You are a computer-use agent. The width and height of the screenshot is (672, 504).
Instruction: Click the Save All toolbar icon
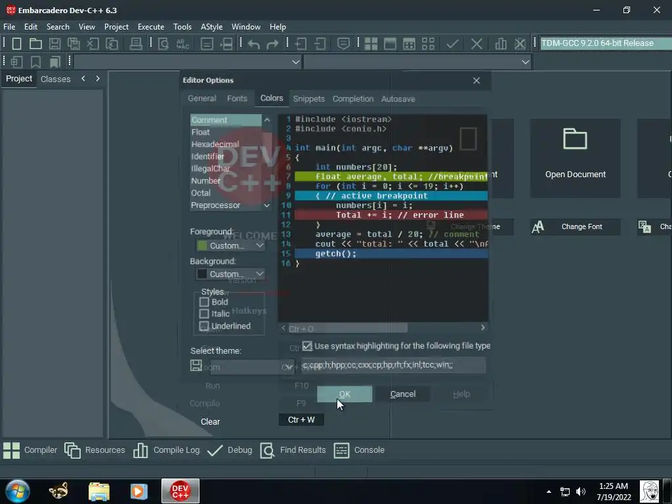pos(73,44)
